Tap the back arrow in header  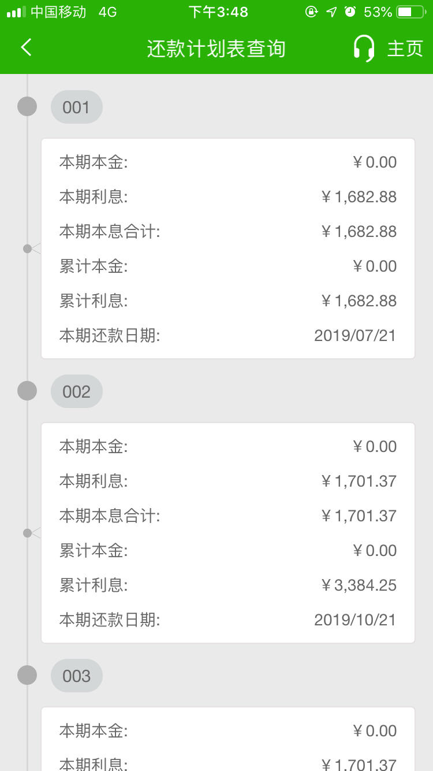coord(26,47)
